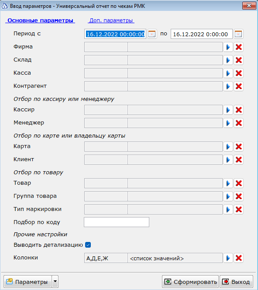Focus the Подбор по коду input field
Viewport: 258px width, 290px height.
(x=117, y=222)
